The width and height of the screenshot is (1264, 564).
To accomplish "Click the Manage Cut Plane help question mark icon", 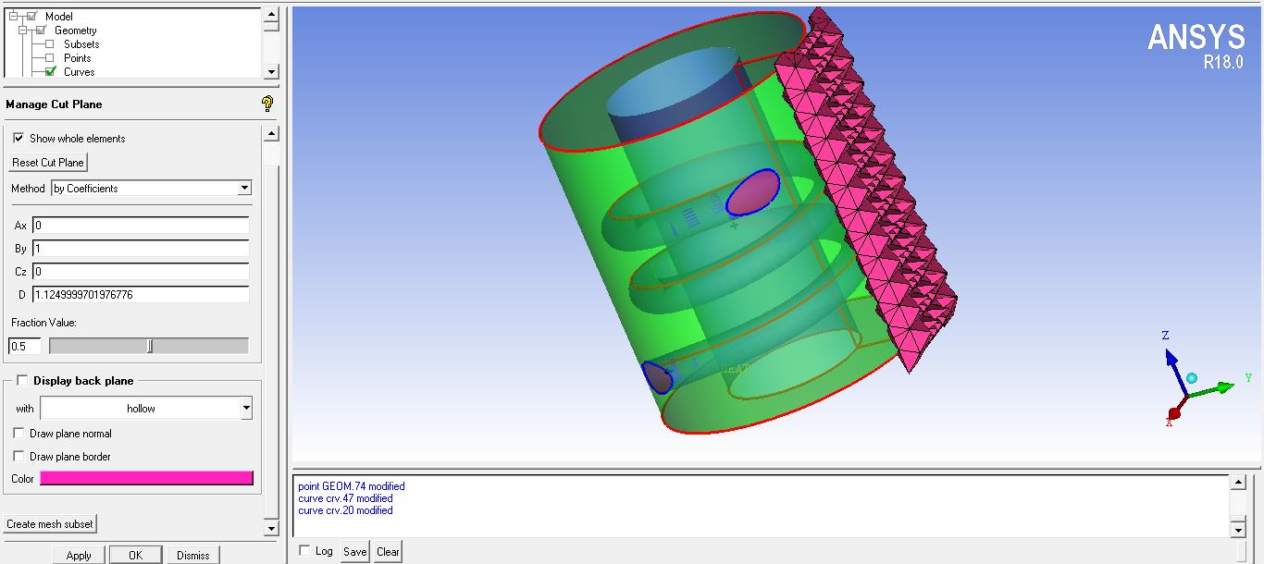I will [x=266, y=104].
